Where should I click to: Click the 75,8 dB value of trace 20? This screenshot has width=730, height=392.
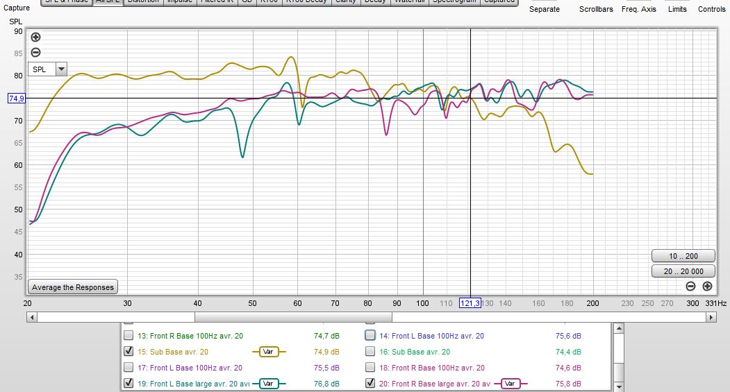pyautogui.click(x=568, y=384)
